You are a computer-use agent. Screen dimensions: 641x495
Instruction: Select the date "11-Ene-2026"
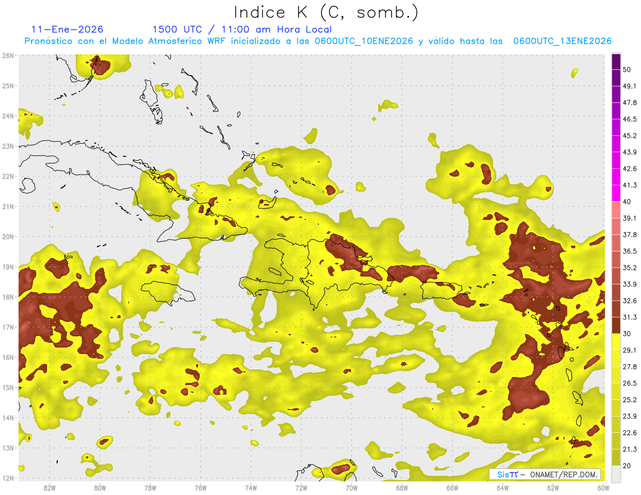(67, 29)
